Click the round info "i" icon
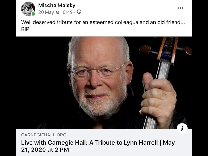The image size is (208, 156). tap(182, 129)
